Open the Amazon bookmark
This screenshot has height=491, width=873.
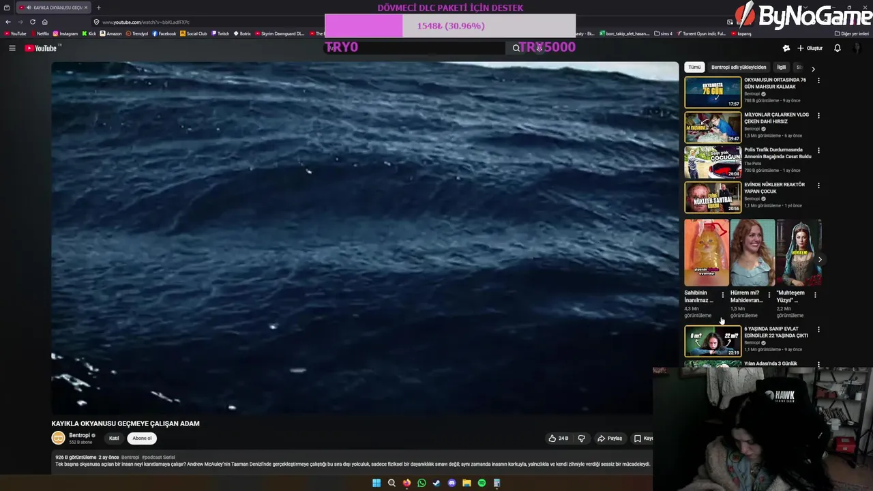110,33
